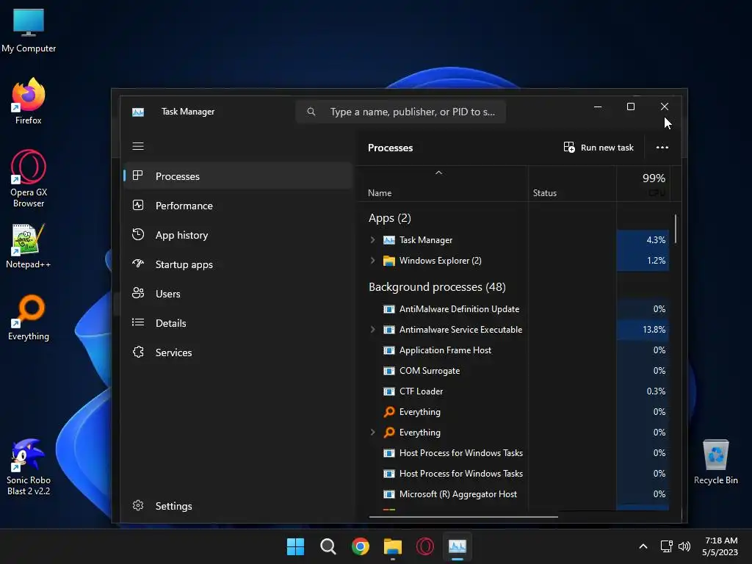Click the Task Manager taskbar icon
This screenshot has height=564, width=752.
point(458,546)
